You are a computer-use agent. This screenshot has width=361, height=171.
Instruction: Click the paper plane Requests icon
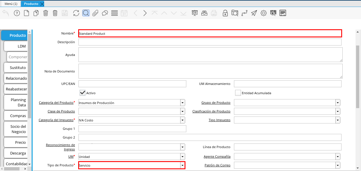[x=254, y=13]
